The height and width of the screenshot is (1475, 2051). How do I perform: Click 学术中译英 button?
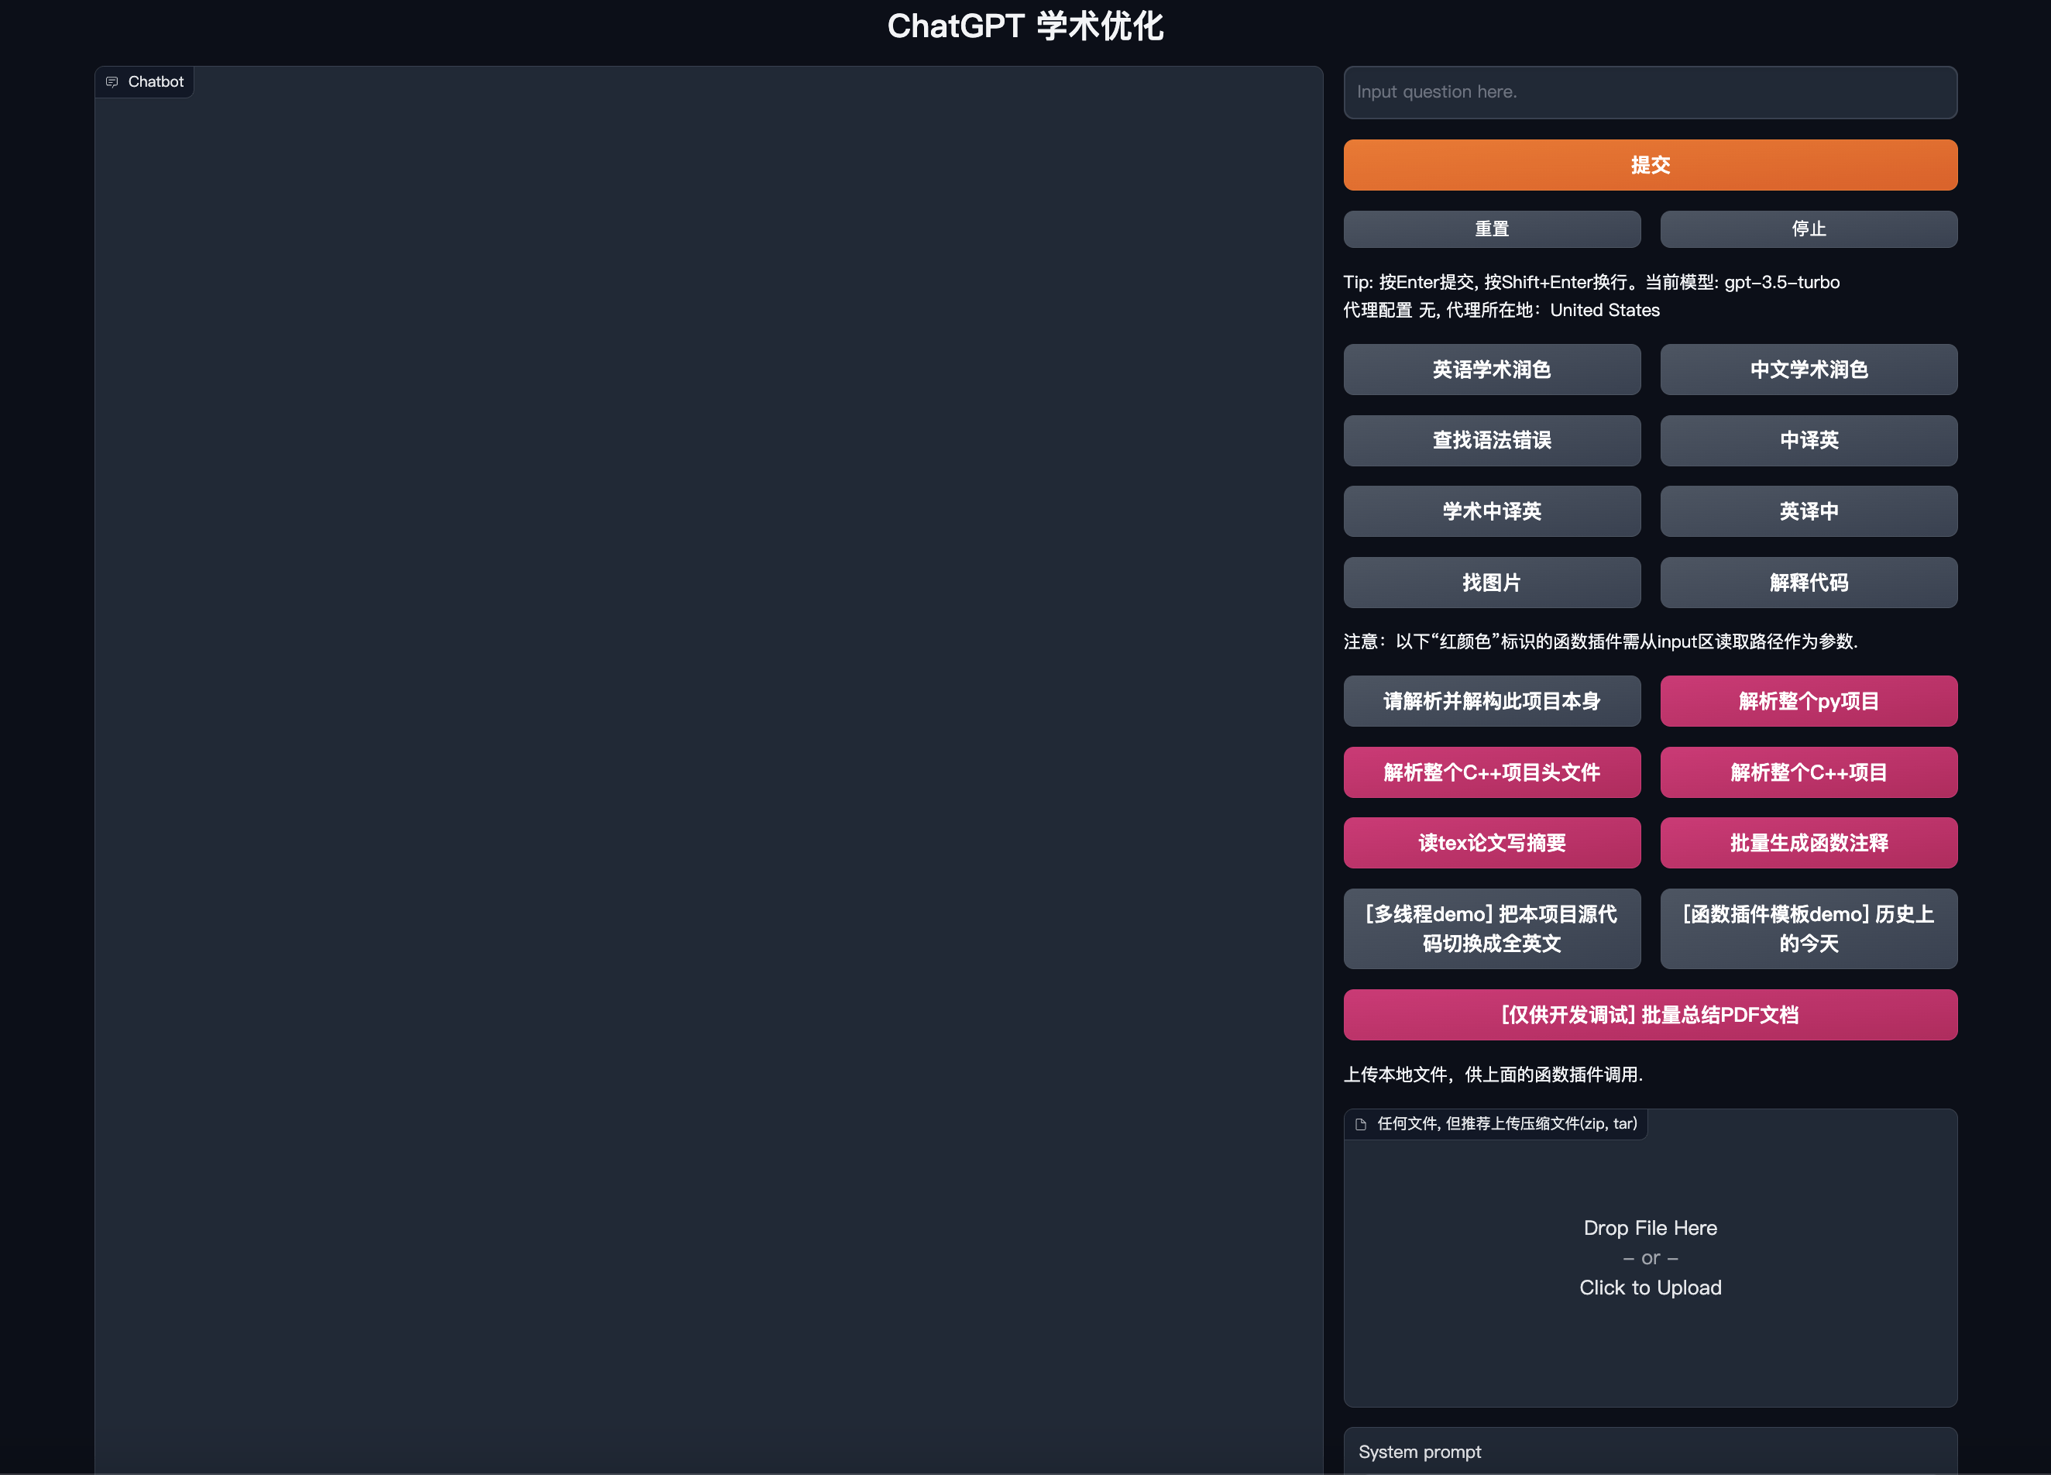pos(1491,511)
